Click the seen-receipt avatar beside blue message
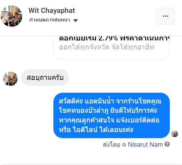182x165 pixels. coord(174,134)
